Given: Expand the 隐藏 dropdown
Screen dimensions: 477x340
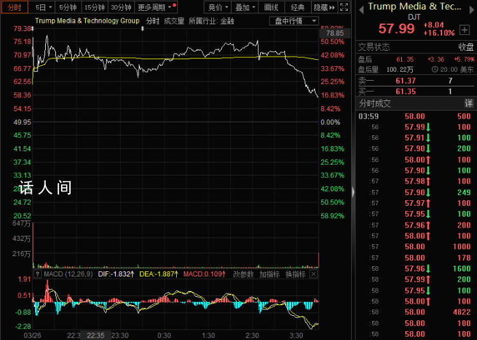Looking at the screenshot, I should [323, 8].
